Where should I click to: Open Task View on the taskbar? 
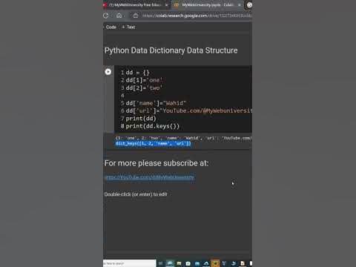[161, 263]
